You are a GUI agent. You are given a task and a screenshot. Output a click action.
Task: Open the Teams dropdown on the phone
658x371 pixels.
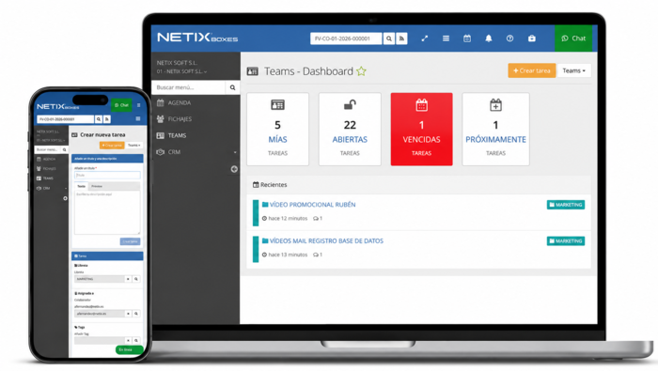(x=133, y=145)
